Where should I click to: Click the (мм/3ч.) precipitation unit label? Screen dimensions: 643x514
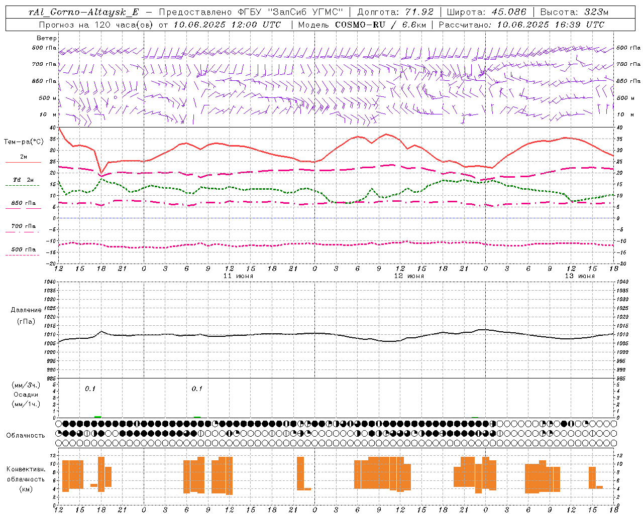tap(26, 385)
